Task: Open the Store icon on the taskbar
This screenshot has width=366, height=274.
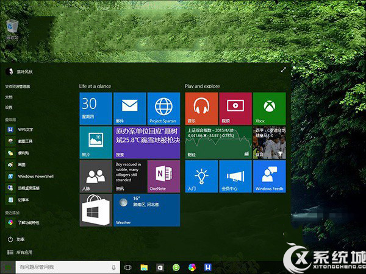Action: coord(160,267)
